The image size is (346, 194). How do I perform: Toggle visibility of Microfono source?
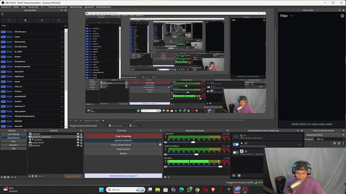click(x=78, y=140)
